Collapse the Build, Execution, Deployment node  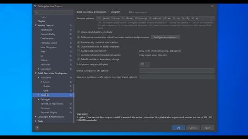coord(36,73)
